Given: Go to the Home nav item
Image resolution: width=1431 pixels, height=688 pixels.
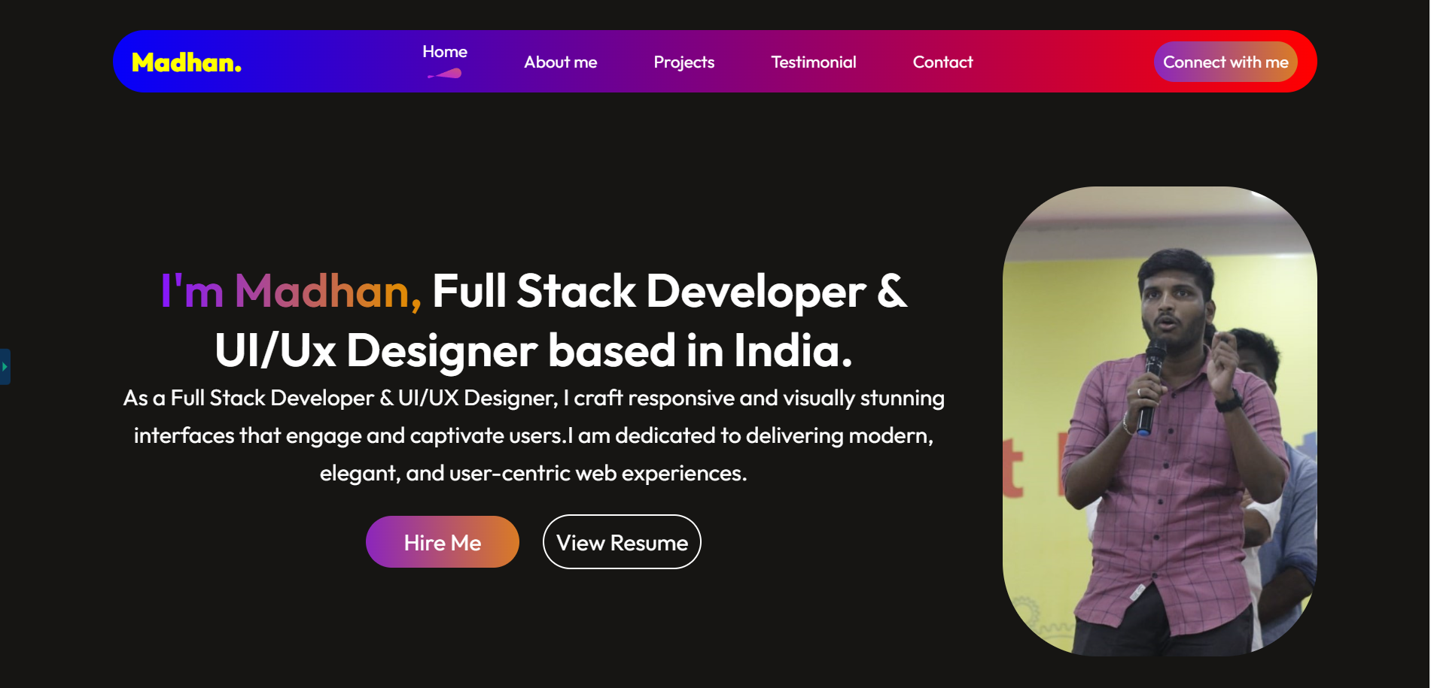Looking at the screenshot, I should tap(444, 52).
